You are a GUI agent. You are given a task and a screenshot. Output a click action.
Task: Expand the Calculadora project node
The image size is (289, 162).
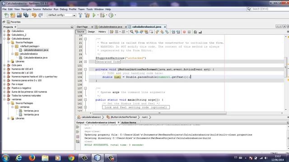pyautogui.click(x=5, y=31)
